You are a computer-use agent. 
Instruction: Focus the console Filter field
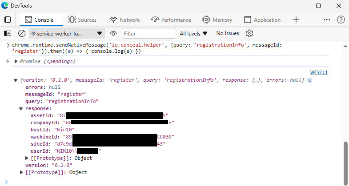click(148, 34)
